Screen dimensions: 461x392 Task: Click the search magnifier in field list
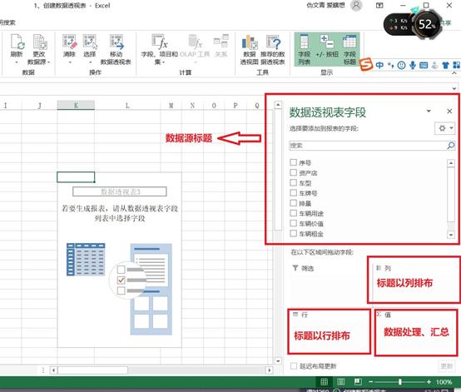(x=451, y=146)
